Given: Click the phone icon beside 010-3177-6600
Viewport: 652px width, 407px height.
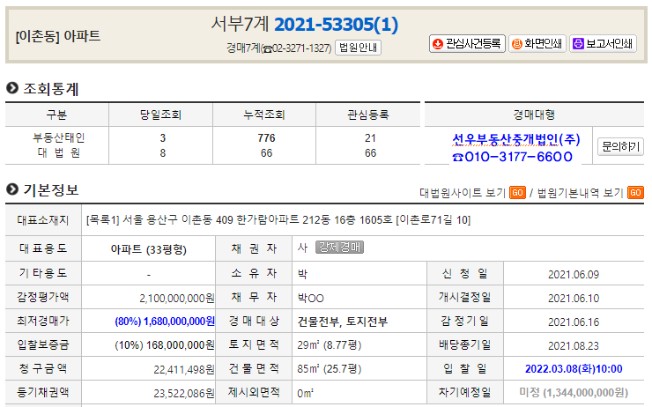Looking at the screenshot, I should (457, 158).
